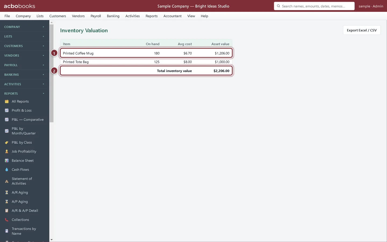Click the sidebar scroll down arrow
The image size is (387, 242).
pos(51,240)
